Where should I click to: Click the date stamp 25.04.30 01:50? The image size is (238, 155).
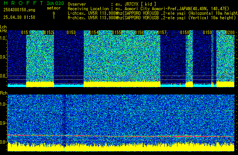pos(19,17)
